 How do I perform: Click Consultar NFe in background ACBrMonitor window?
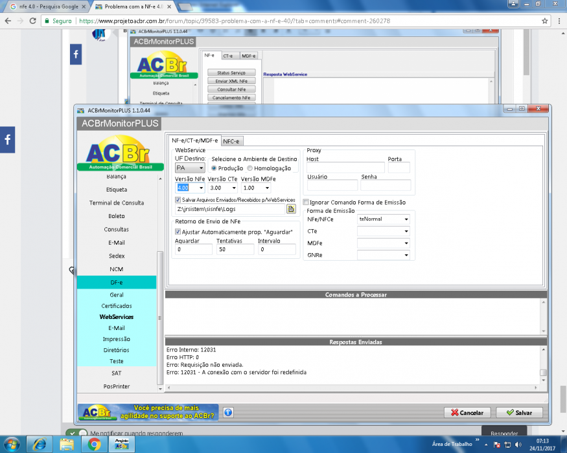[231, 89]
